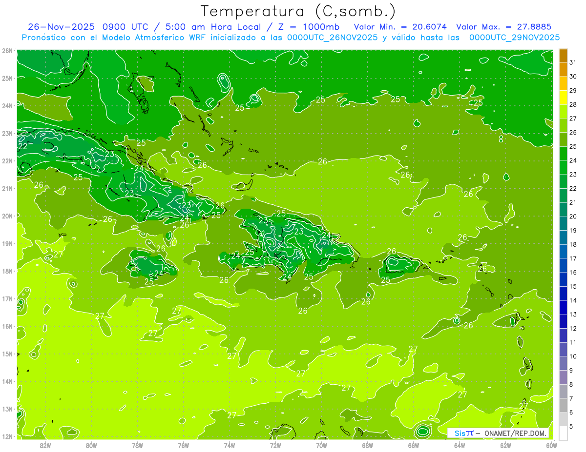Click the '20N' latitude axis label
The height and width of the screenshot is (452, 586).
point(7,216)
